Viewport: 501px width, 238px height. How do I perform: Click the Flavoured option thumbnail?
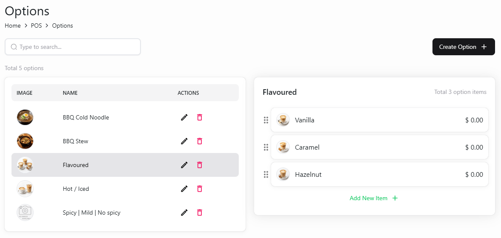point(25,165)
